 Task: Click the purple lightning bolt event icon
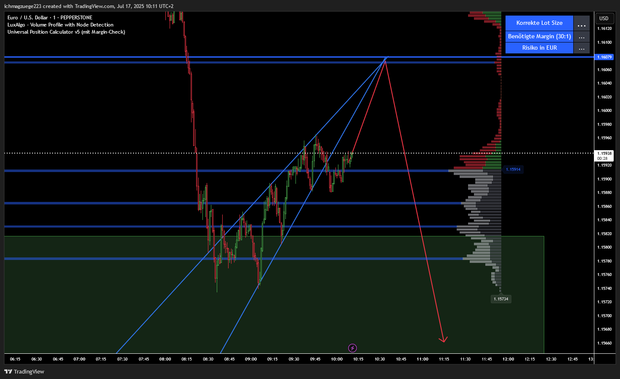[x=353, y=348]
